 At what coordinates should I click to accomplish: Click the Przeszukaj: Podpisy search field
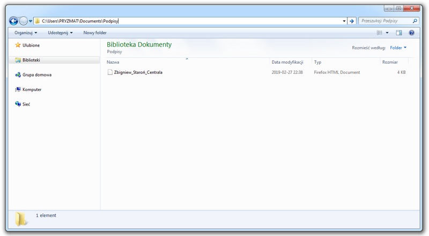click(x=388, y=21)
